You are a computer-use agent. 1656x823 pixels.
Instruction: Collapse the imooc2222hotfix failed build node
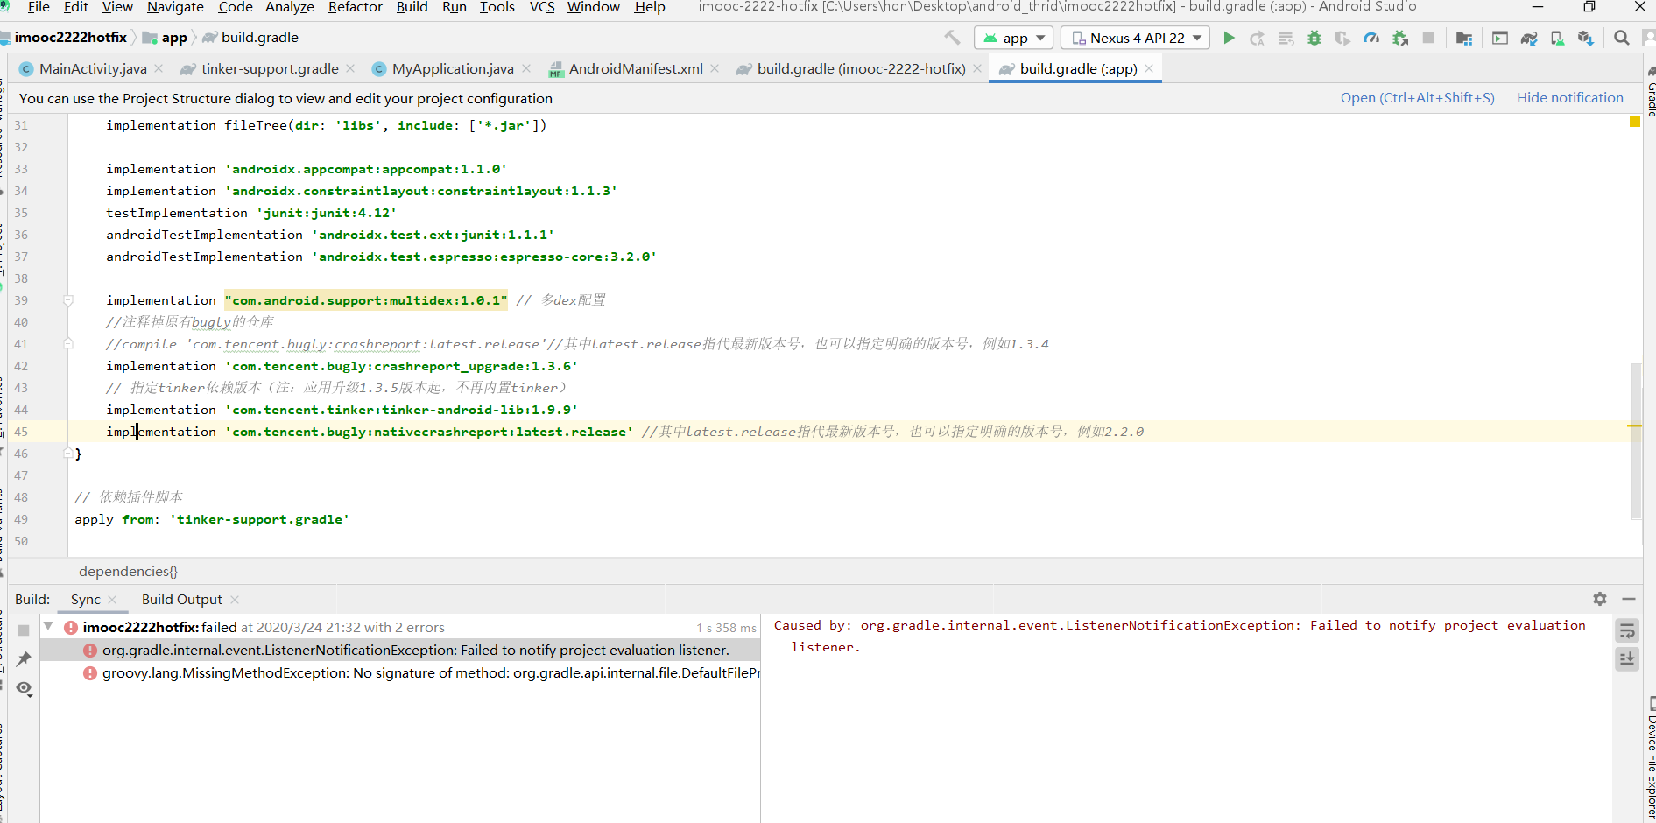(x=49, y=627)
